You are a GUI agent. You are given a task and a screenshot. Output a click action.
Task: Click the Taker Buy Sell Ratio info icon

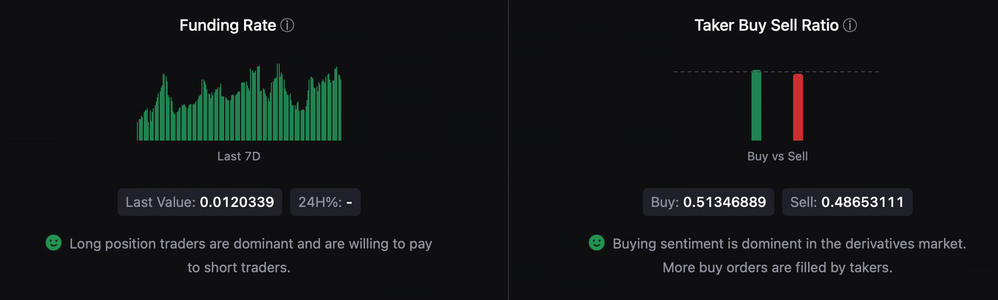point(850,25)
